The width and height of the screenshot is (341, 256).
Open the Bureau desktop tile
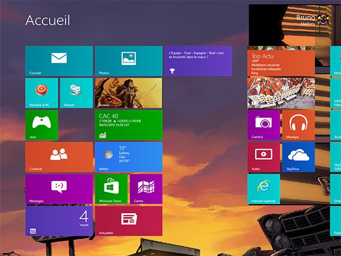128,93
